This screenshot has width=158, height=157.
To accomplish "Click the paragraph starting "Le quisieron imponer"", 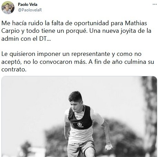I will point(78,62).
